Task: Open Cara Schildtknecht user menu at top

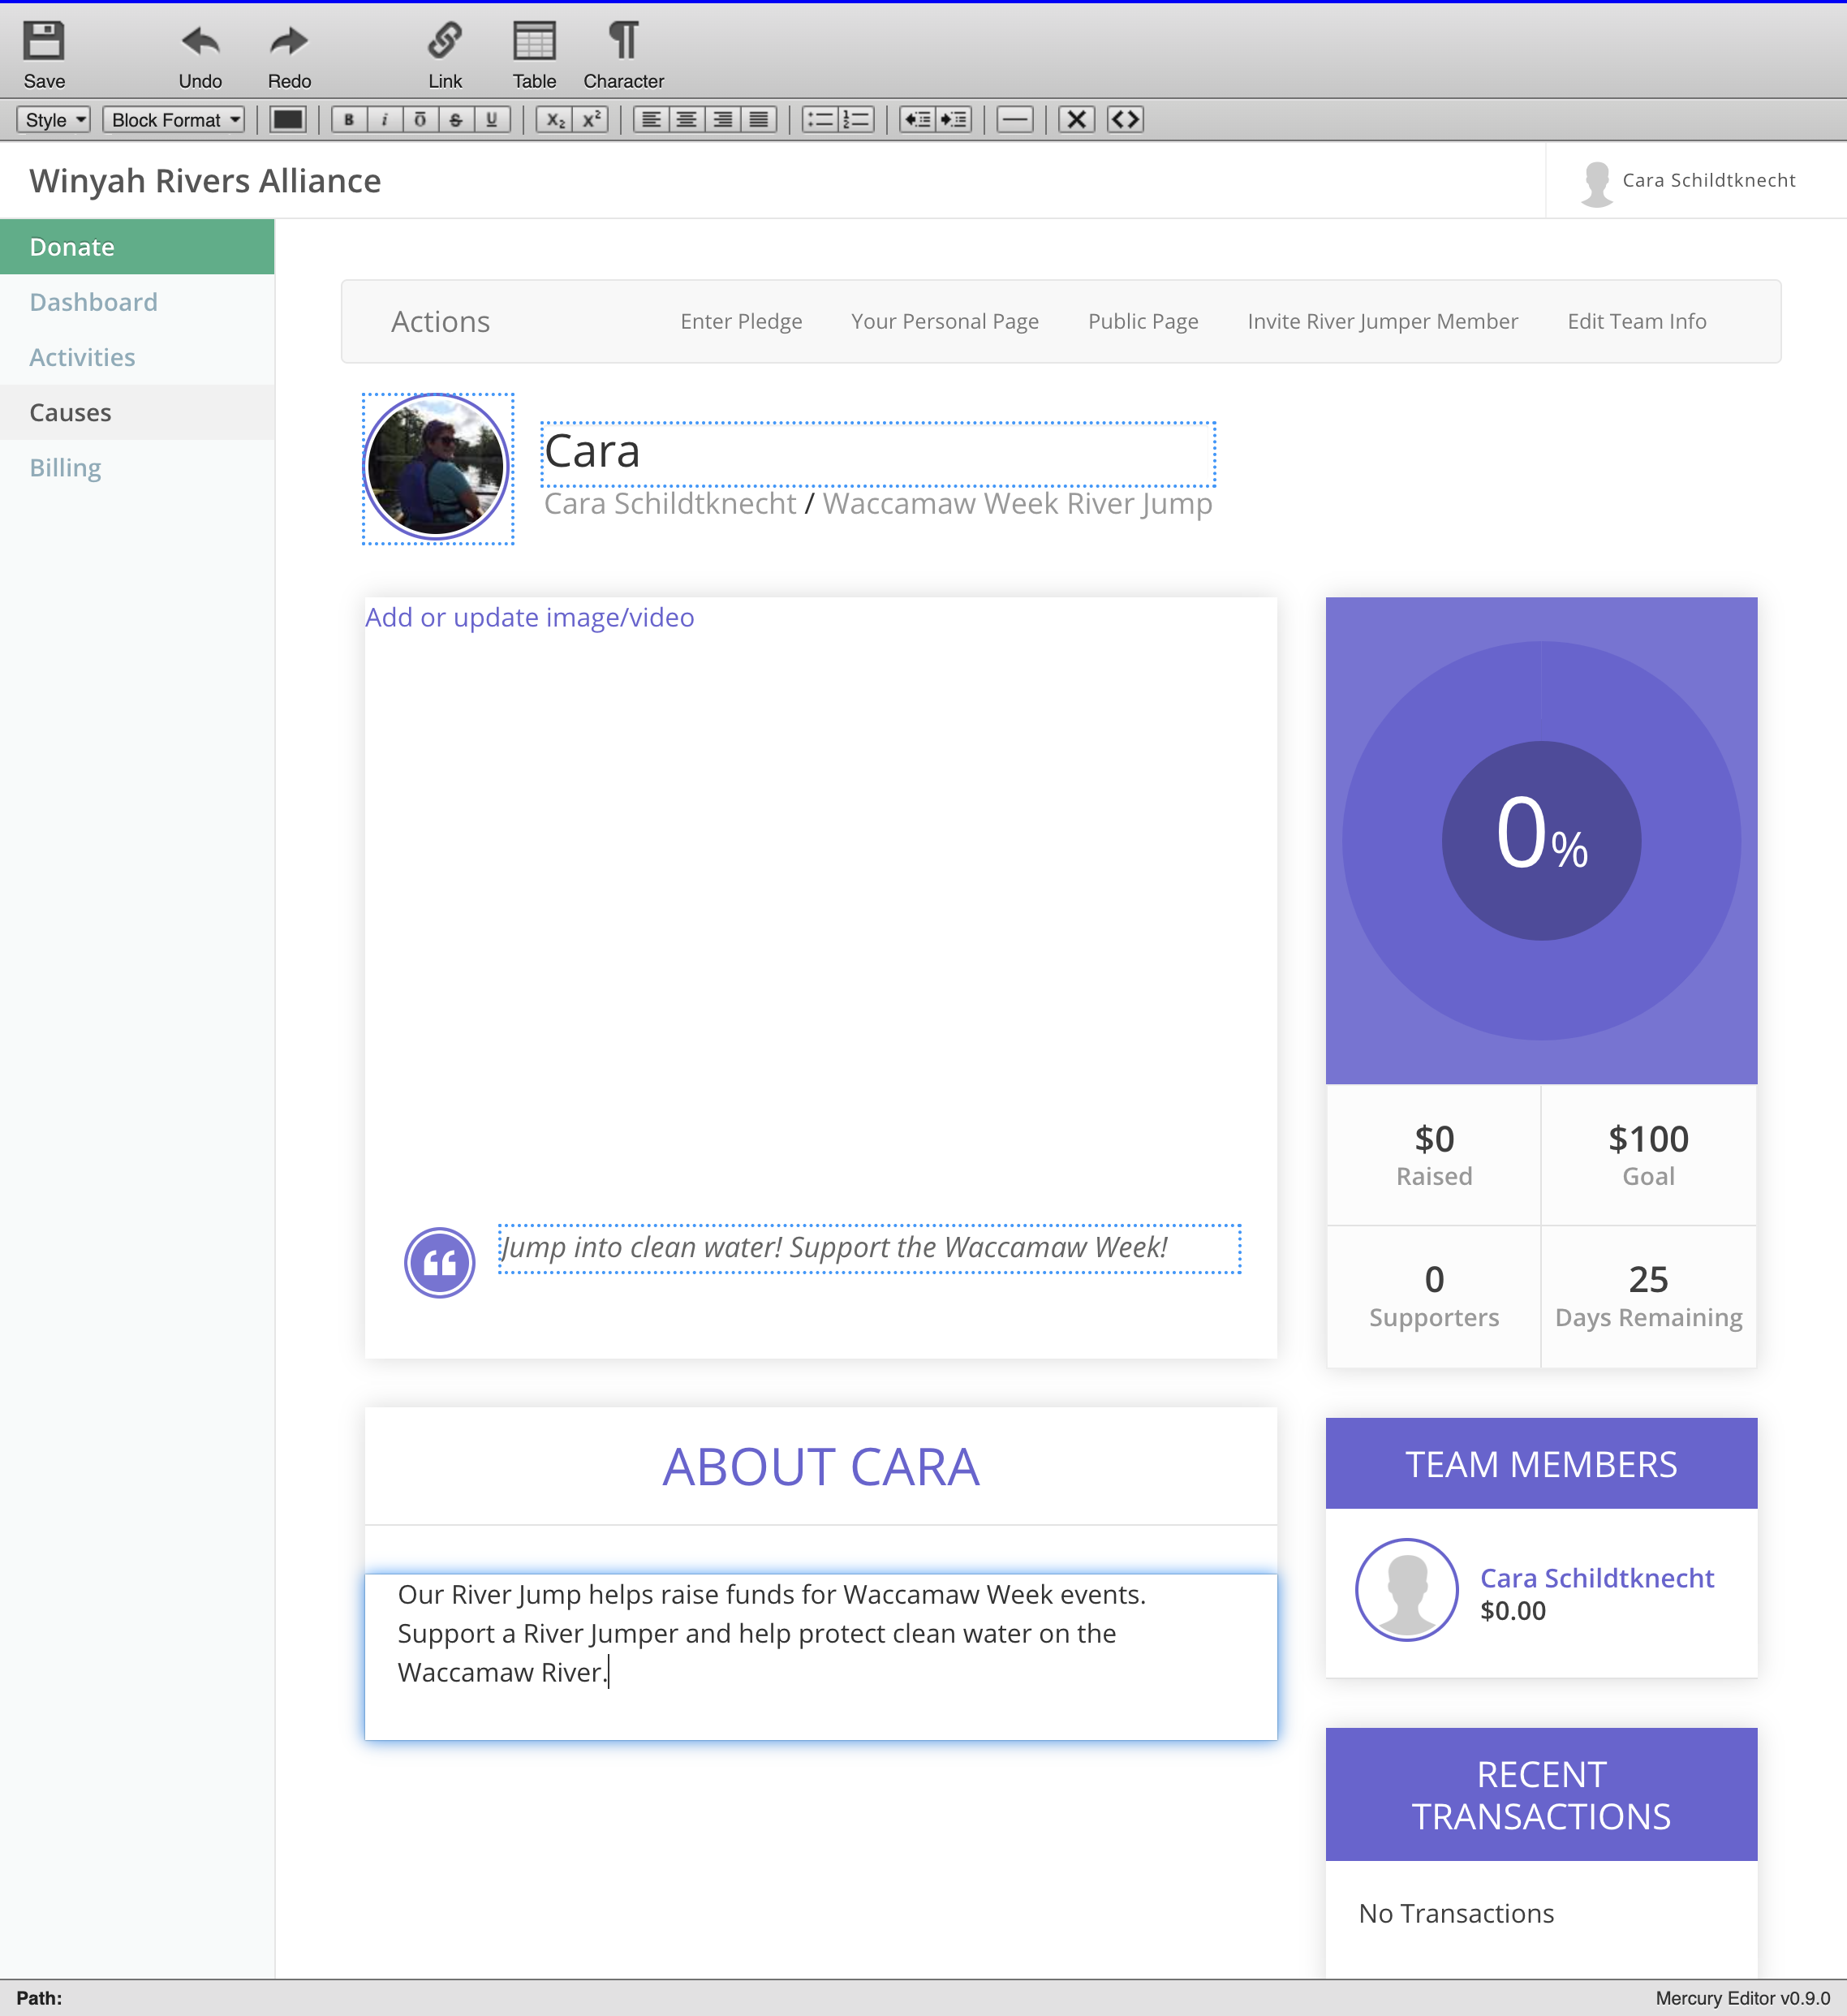Action: click(1690, 181)
